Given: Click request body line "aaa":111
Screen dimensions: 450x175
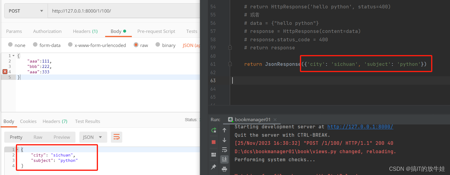Looking at the screenshot, I should [39, 61].
